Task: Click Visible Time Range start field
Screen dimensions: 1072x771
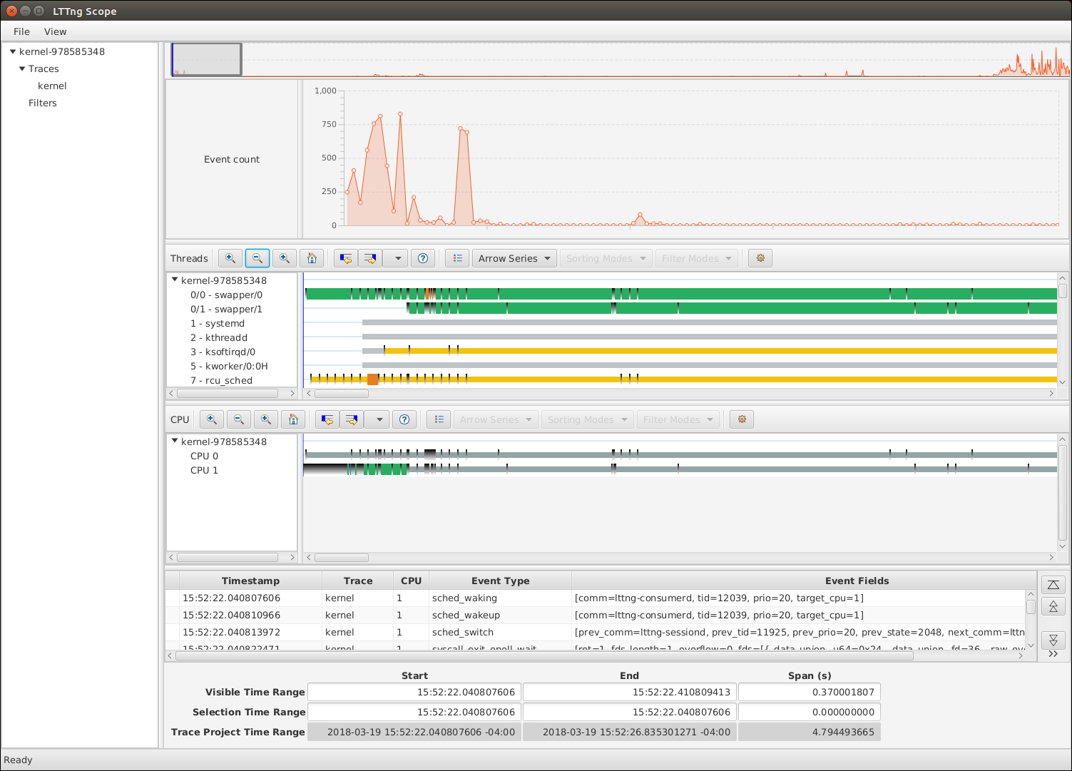Action: (414, 692)
